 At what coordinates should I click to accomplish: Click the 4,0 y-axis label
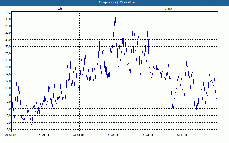tap(9, 108)
